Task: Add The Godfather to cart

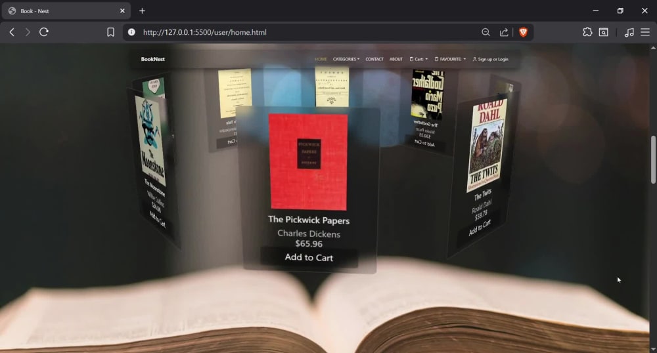Action: click(424, 143)
